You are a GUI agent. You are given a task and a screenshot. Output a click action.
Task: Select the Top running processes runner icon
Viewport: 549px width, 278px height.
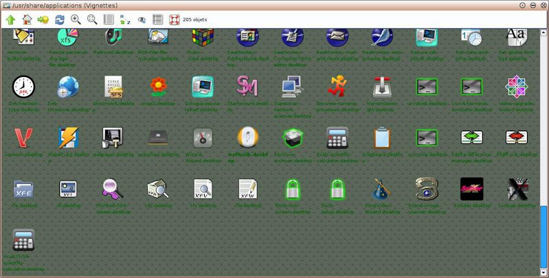(x=337, y=86)
